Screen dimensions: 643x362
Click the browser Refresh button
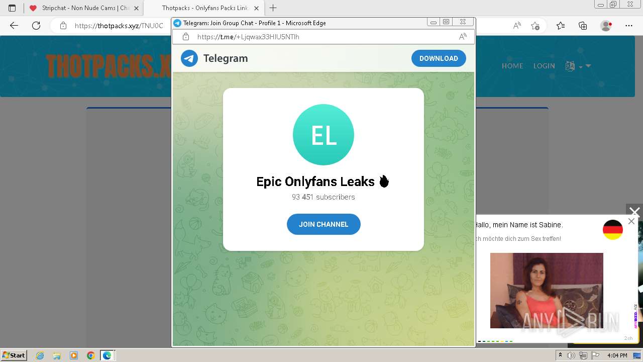click(x=36, y=26)
